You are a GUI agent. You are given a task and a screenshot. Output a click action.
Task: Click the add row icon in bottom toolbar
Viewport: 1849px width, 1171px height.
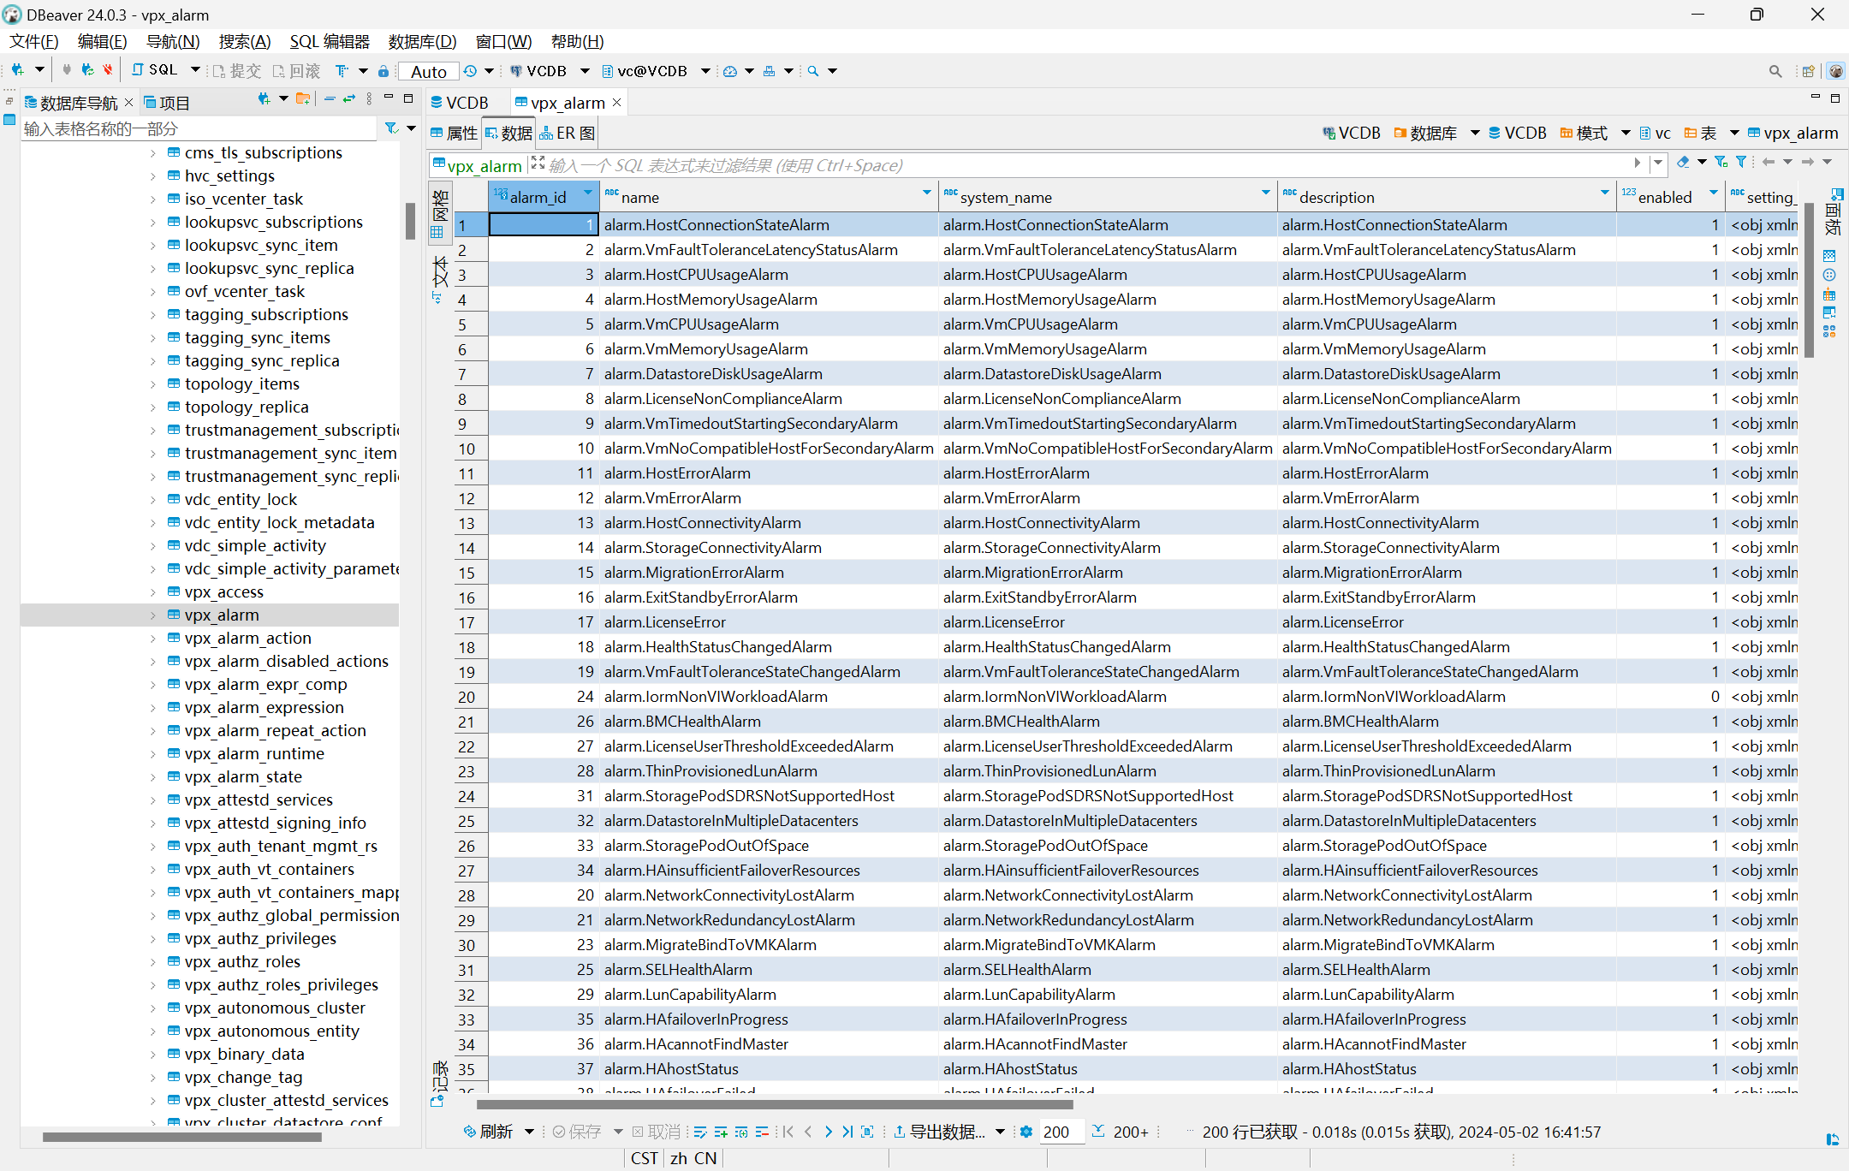(721, 1132)
